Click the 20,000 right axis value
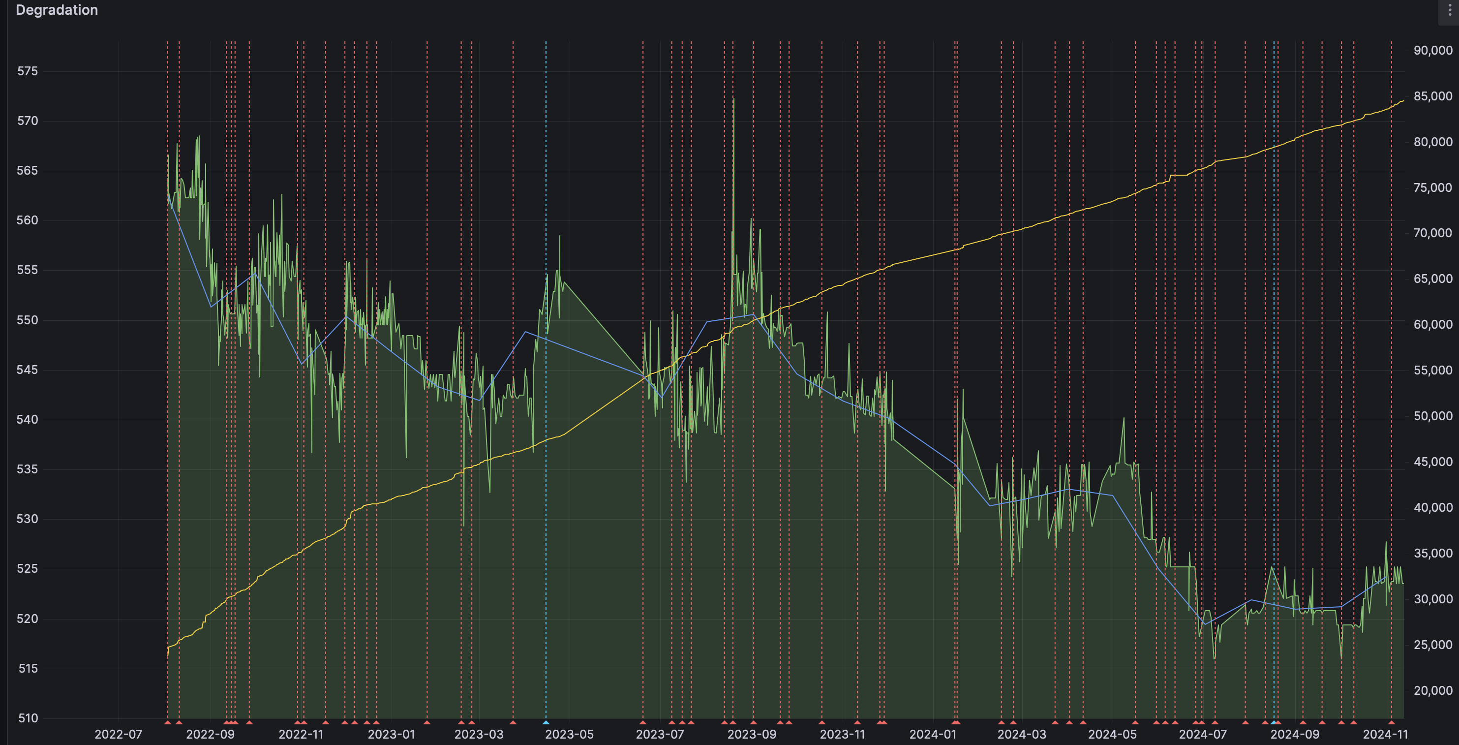Screen dimensions: 1459x745 (1433, 690)
